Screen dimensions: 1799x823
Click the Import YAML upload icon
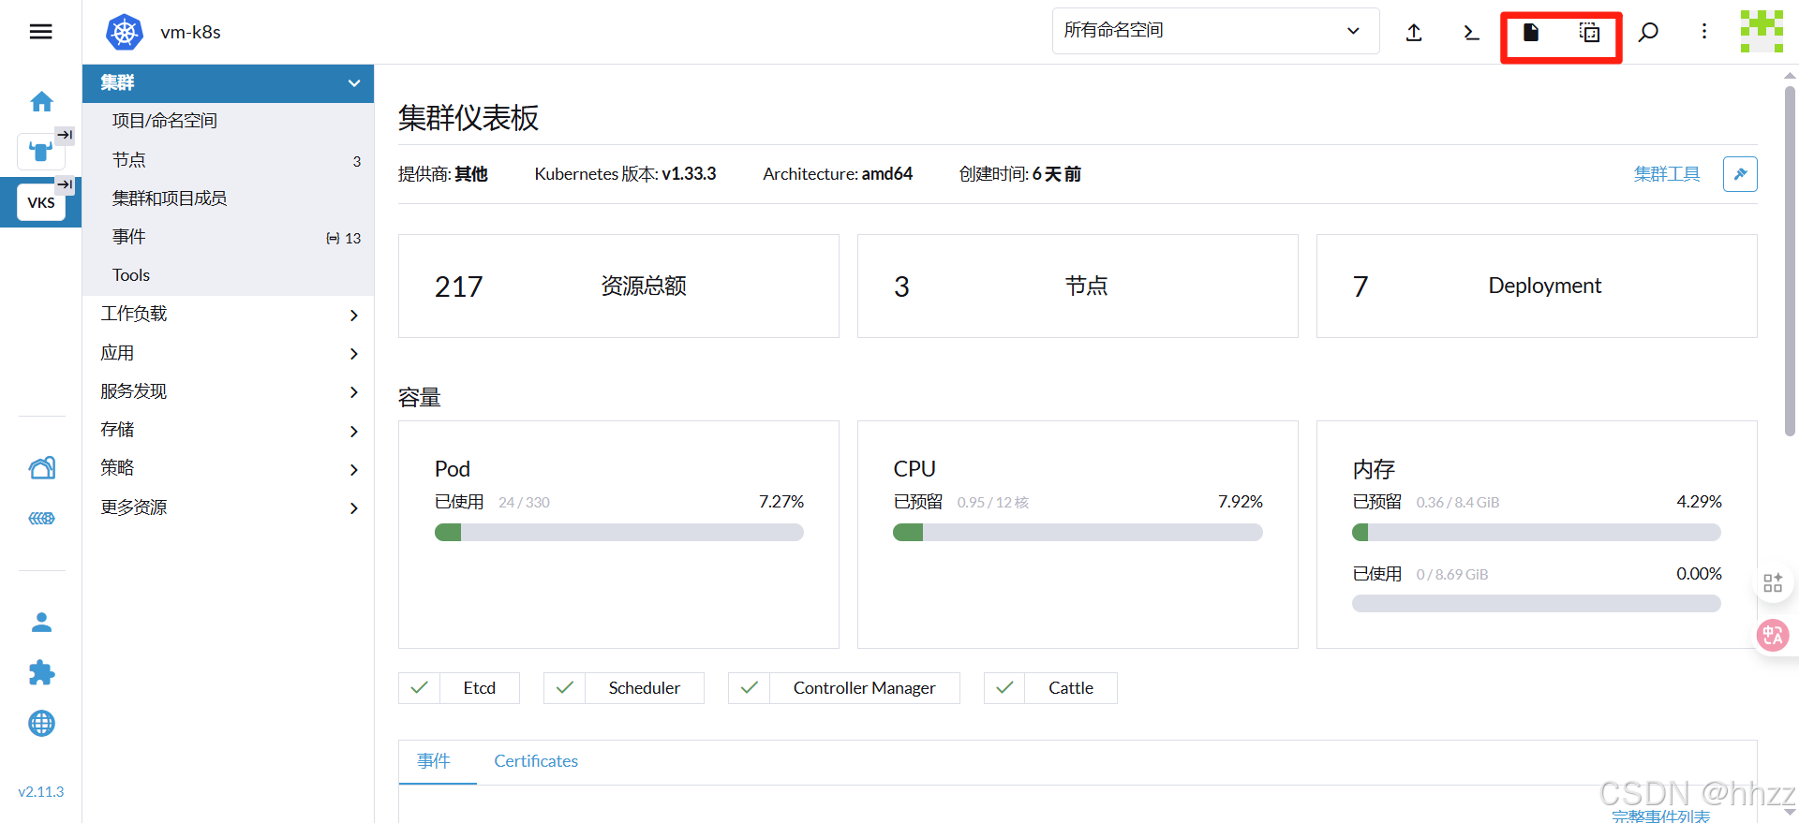coord(1414,33)
